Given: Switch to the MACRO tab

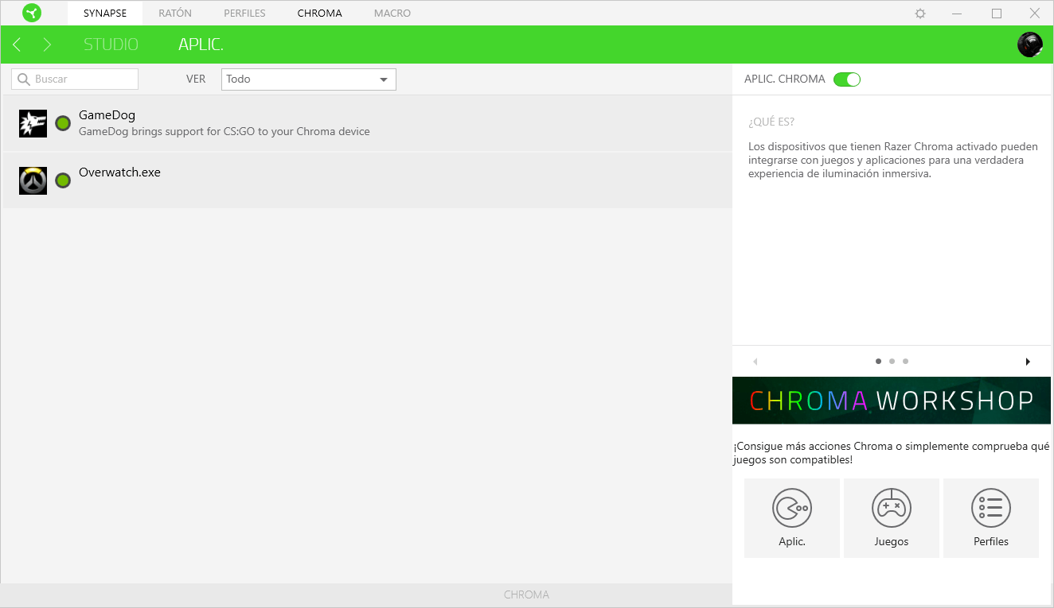Looking at the screenshot, I should click(x=392, y=14).
